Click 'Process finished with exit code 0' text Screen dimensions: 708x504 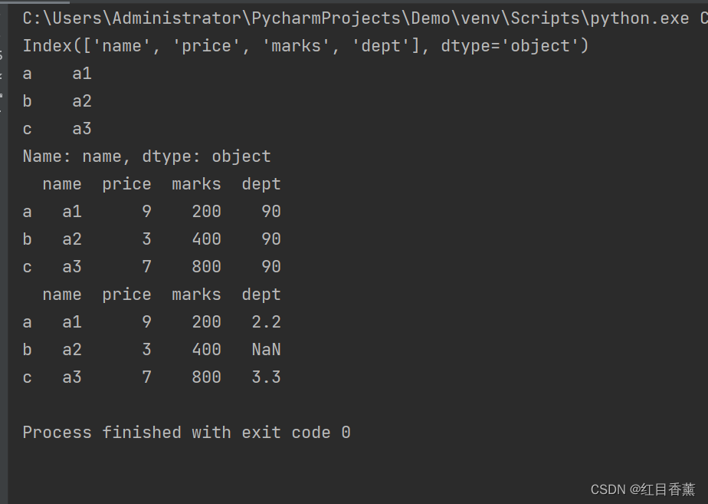(x=186, y=433)
